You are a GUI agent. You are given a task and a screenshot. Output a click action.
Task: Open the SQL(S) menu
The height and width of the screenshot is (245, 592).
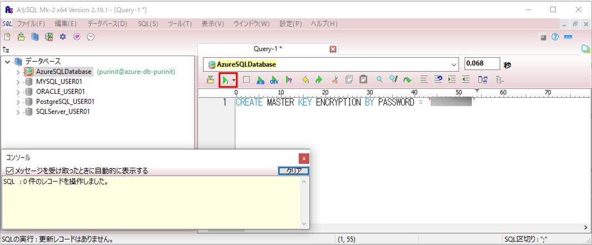click(148, 24)
